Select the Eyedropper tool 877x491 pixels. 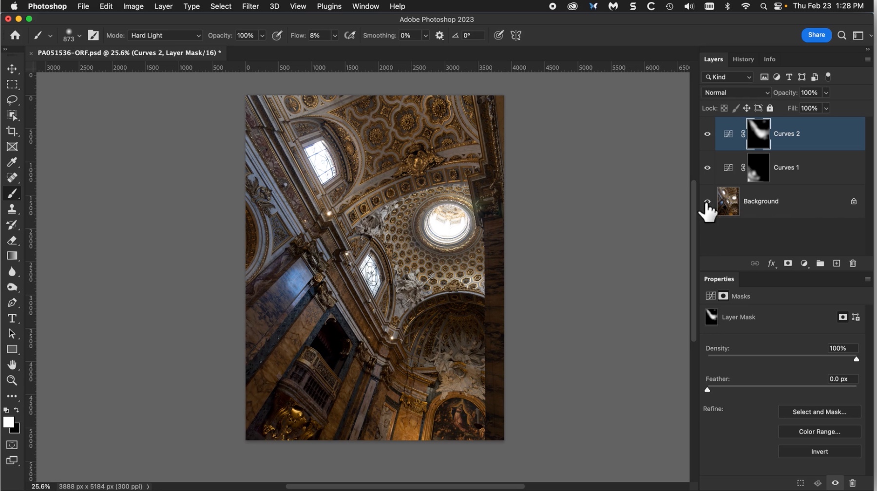(x=12, y=162)
